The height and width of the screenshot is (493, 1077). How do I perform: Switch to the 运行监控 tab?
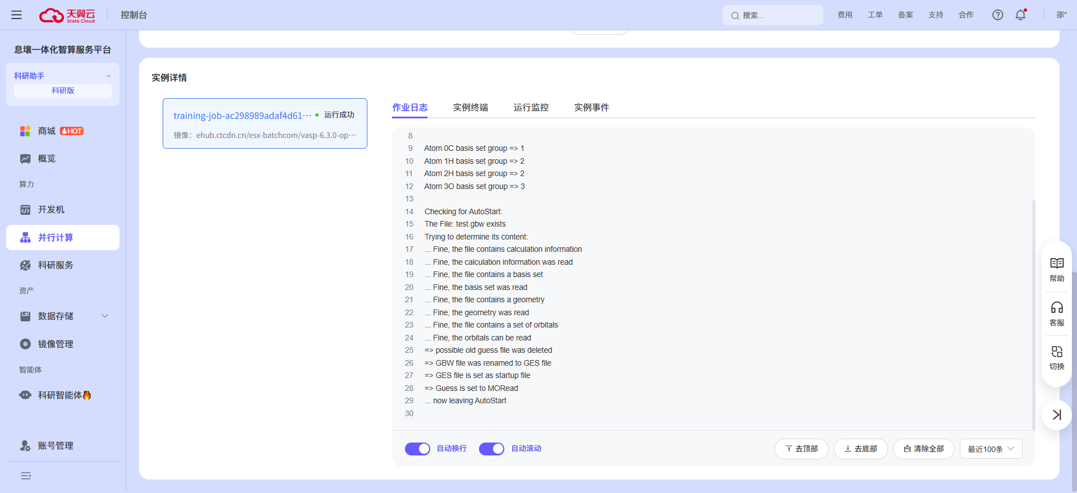pyautogui.click(x=531, y=107)
